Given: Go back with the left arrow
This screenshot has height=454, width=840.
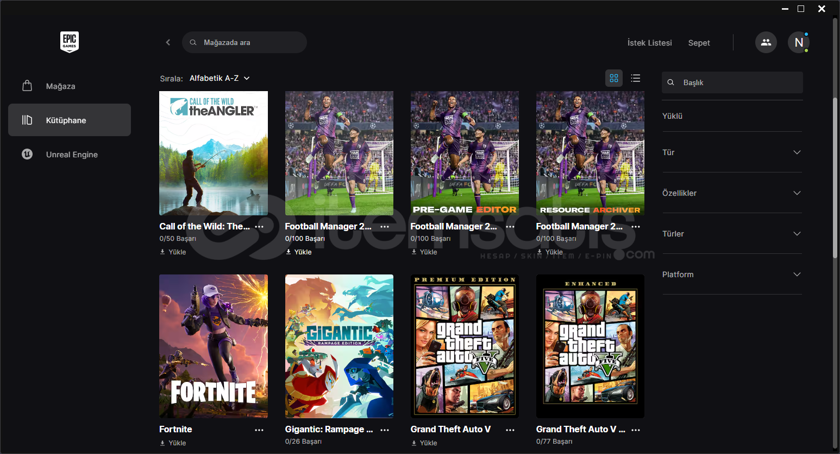Looking at the screenshot, I should pyautogui.click(x=168, y=42).
